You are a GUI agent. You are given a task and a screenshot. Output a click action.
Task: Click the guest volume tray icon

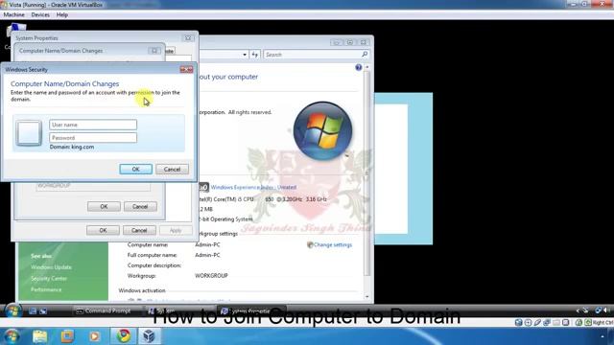pos(605,310)
